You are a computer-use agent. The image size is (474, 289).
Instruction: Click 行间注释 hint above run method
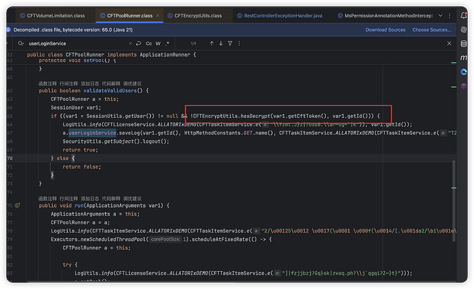coord(69,198)
